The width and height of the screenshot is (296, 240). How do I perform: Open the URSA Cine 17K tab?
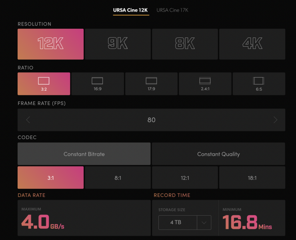tap(172, 10)
